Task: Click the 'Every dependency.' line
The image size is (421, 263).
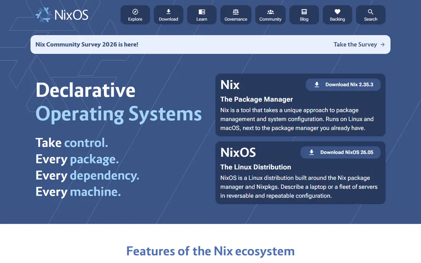Action: click(x=87, y=175)
